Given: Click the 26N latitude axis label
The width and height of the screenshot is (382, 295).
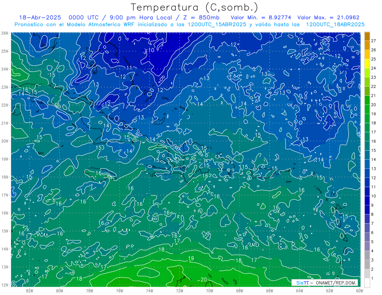Looking at the screenshot, I should pos(5,33).
